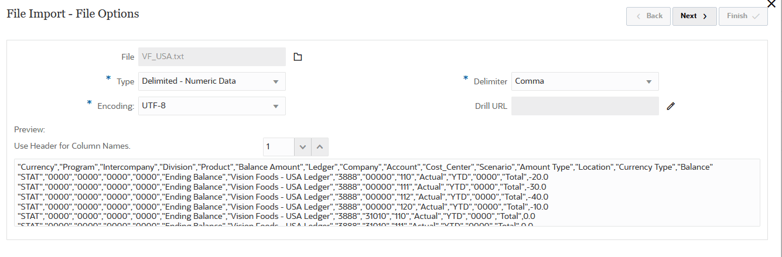Click the header row increment arrow
782x257 pixels.
(x=319, y=146)
